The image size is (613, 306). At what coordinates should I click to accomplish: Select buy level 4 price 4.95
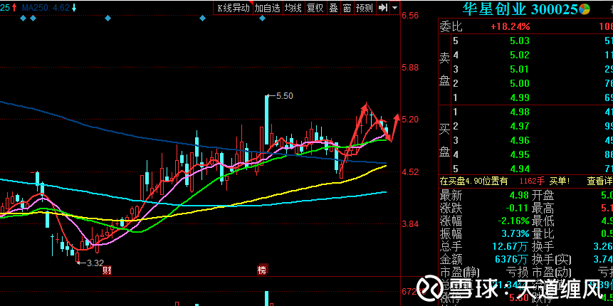[520, 154]
